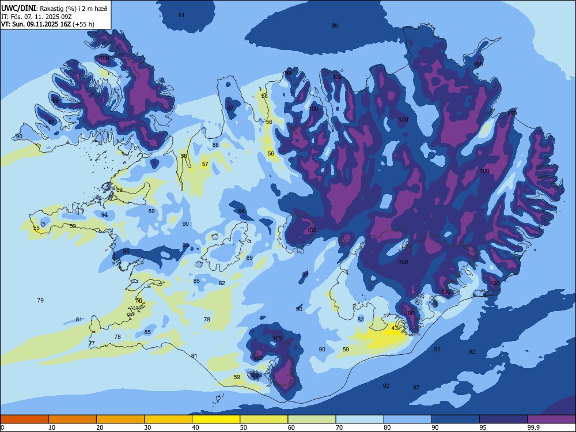This screenshot has height=432, width=576.
Task: Click the 40 legend tick label
Action: [x=195, y=427]
